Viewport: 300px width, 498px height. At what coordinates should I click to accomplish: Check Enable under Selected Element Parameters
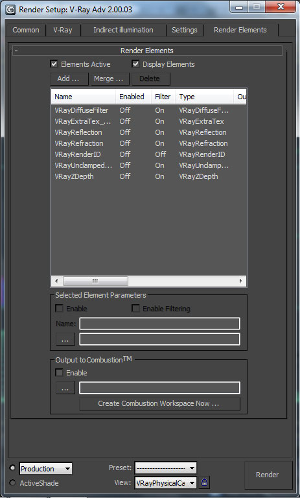click(x=59, y=309)
